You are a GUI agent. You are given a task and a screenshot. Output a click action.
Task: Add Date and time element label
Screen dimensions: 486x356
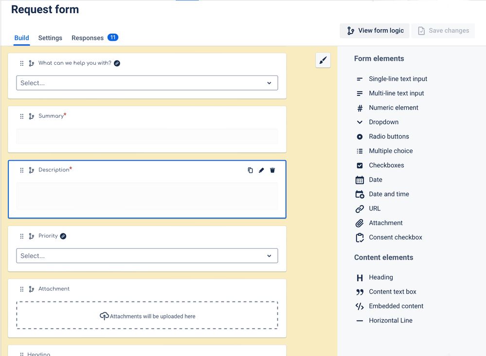coord(389,194)
